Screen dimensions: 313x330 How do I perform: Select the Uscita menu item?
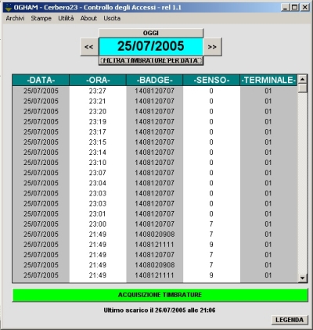pos(112,18)
